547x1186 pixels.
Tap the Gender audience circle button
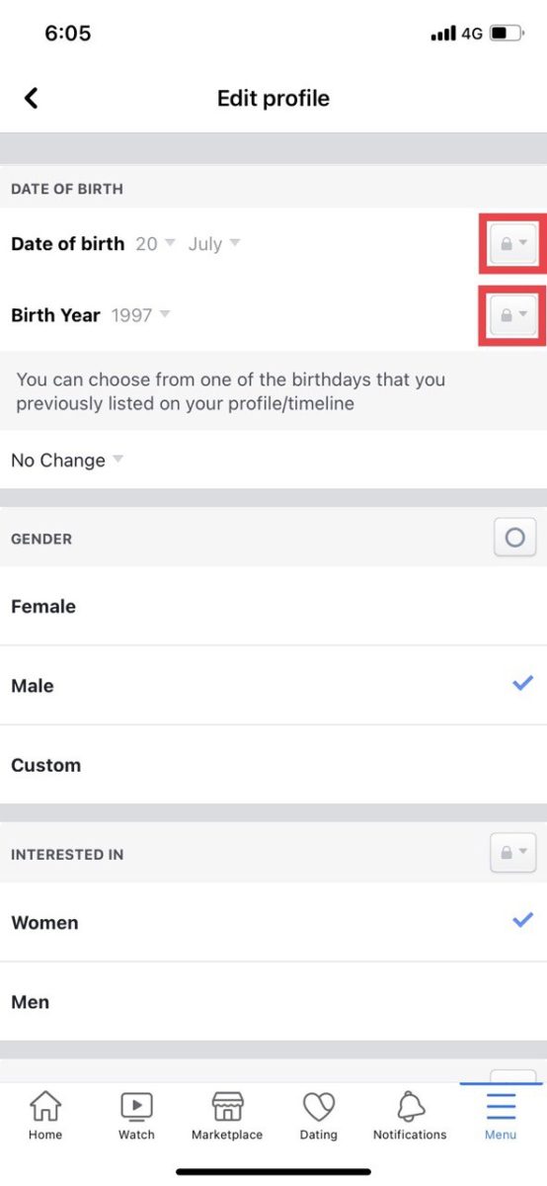point(514,538)
